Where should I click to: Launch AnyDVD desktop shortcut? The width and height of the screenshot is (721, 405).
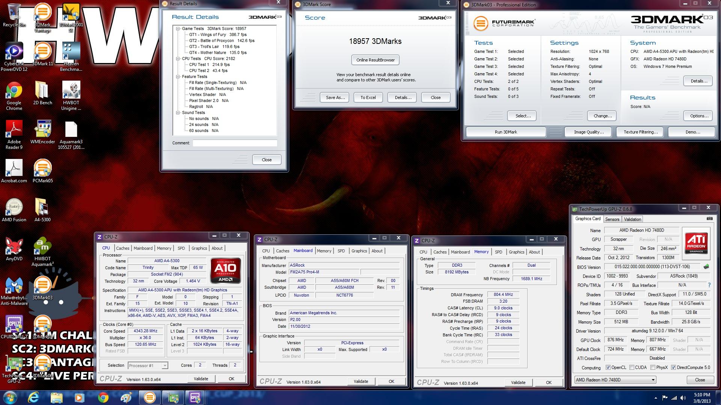click(x=14, y=249)
